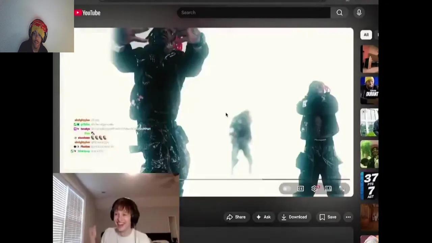Toggle closed captions (CC)
432x243 pixels.
[x=300, y=189]
